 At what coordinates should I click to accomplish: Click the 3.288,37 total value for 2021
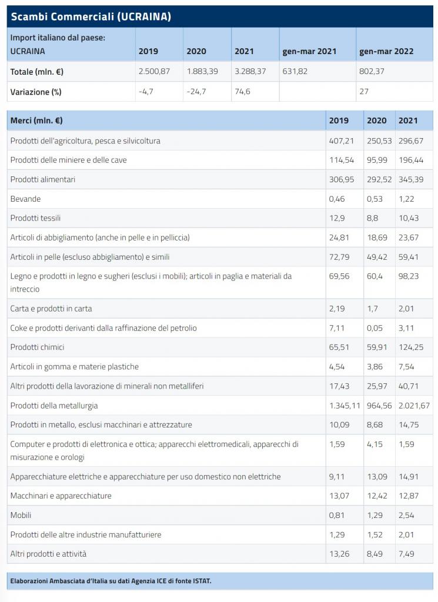click(x=250, y=72)
